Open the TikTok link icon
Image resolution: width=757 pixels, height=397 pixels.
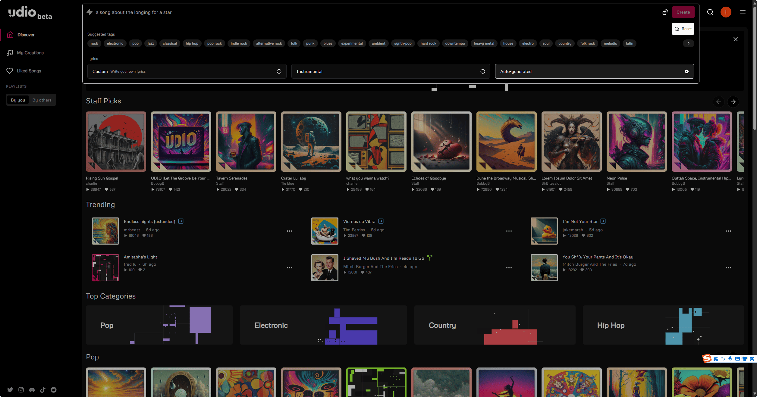pos(43,390)
